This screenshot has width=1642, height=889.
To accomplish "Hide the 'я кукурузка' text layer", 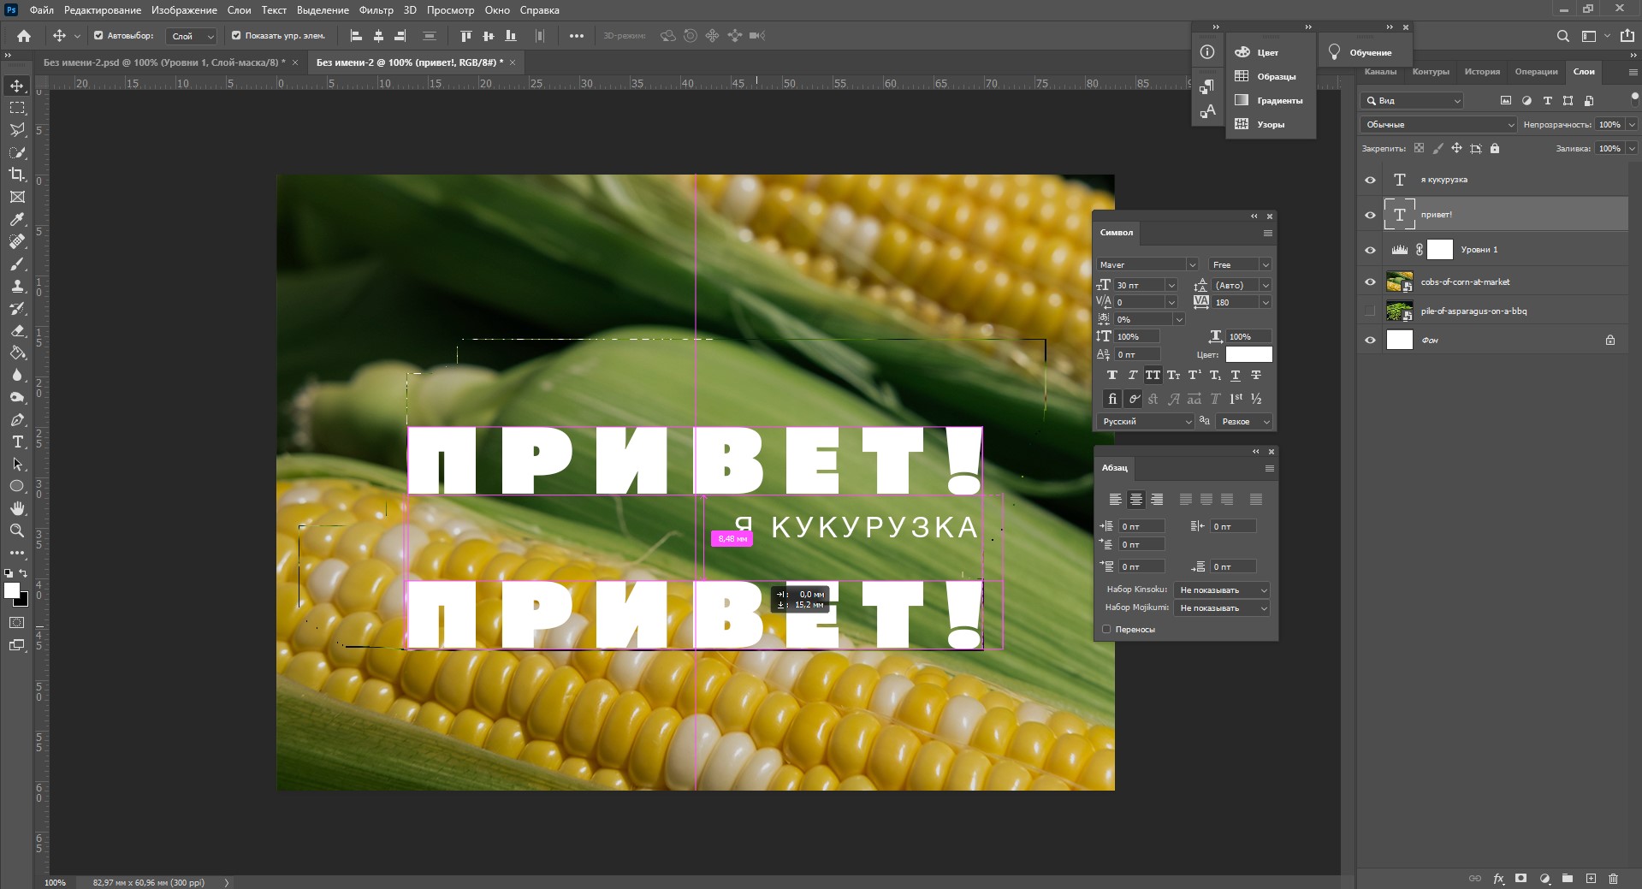I will point(1370,180).
